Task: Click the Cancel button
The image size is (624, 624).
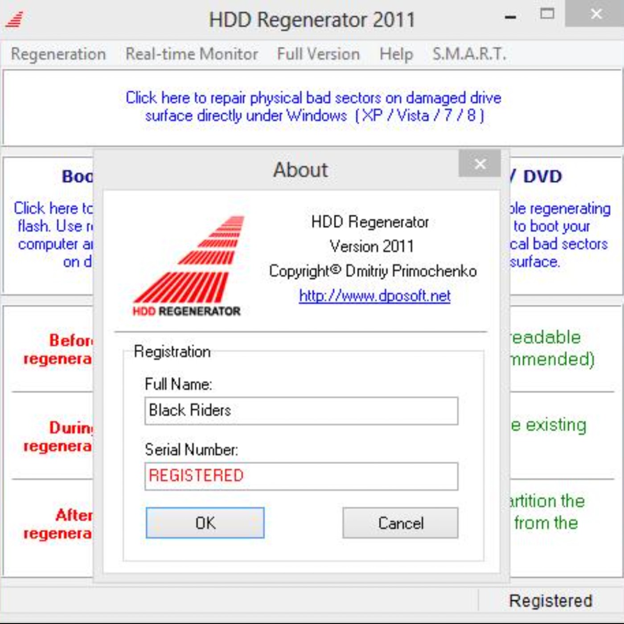Action: pos(400,523)
